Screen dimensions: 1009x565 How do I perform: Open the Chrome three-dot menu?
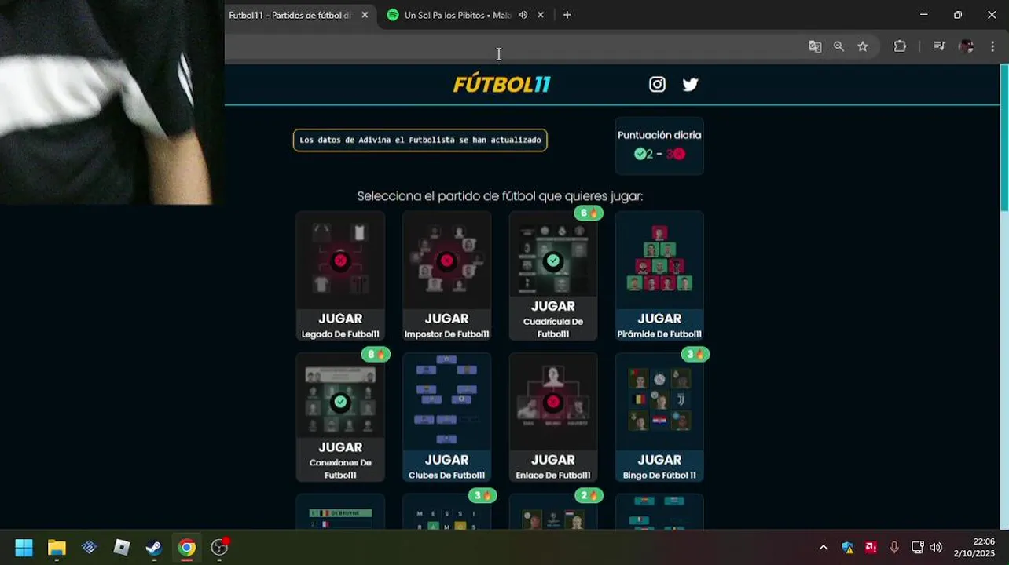[x=992, y=46]
